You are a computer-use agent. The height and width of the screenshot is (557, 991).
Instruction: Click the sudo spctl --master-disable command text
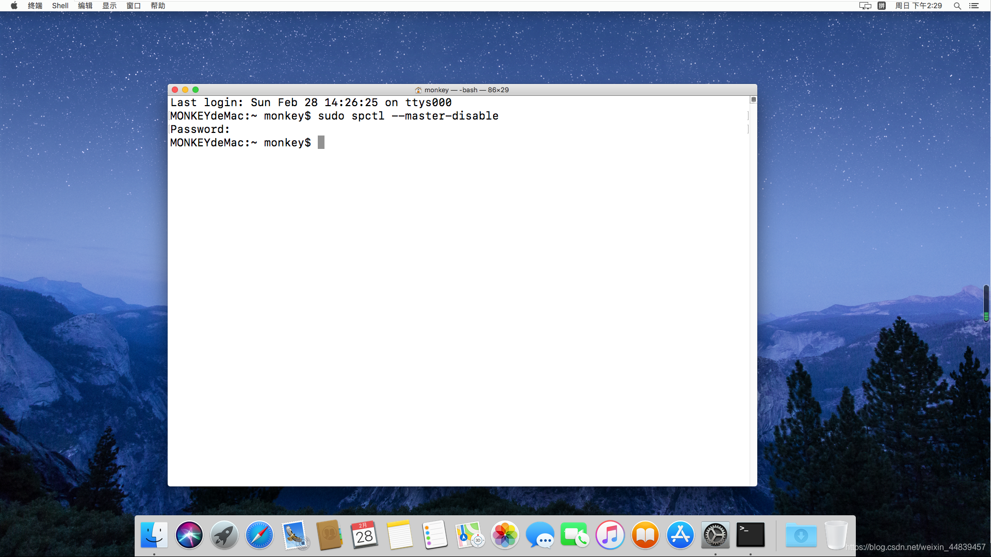(x=408, y=116)
